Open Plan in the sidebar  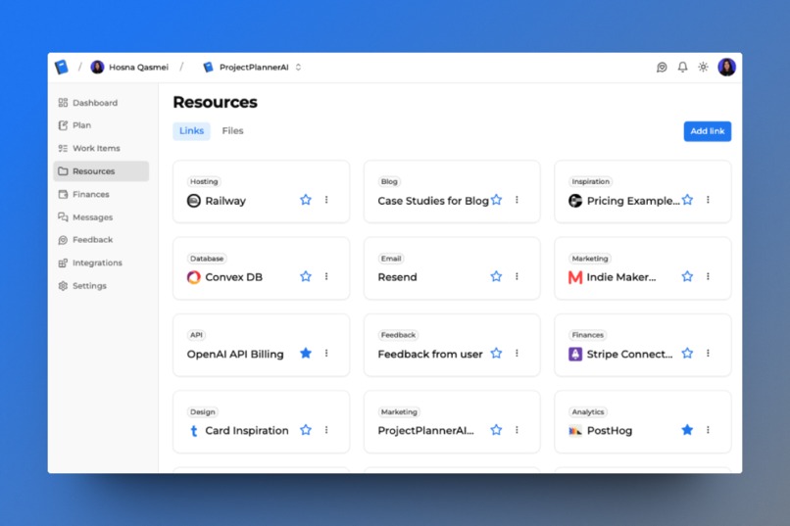[101, 125]
